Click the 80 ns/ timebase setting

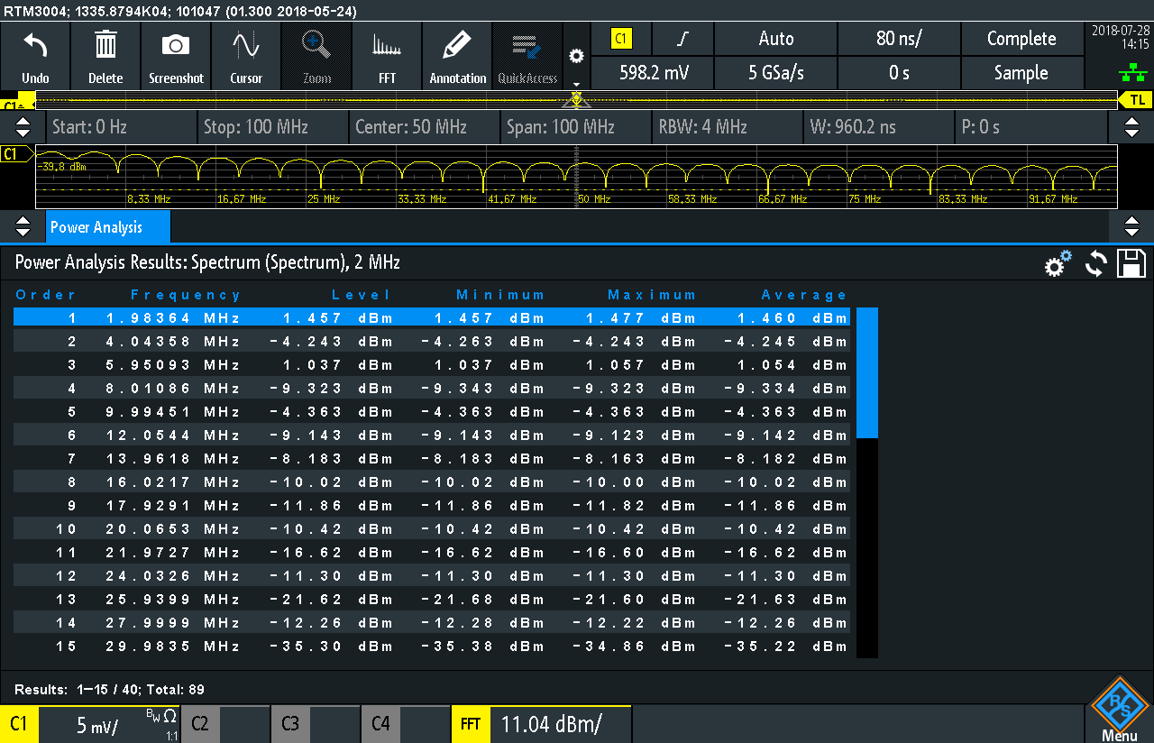899,39
